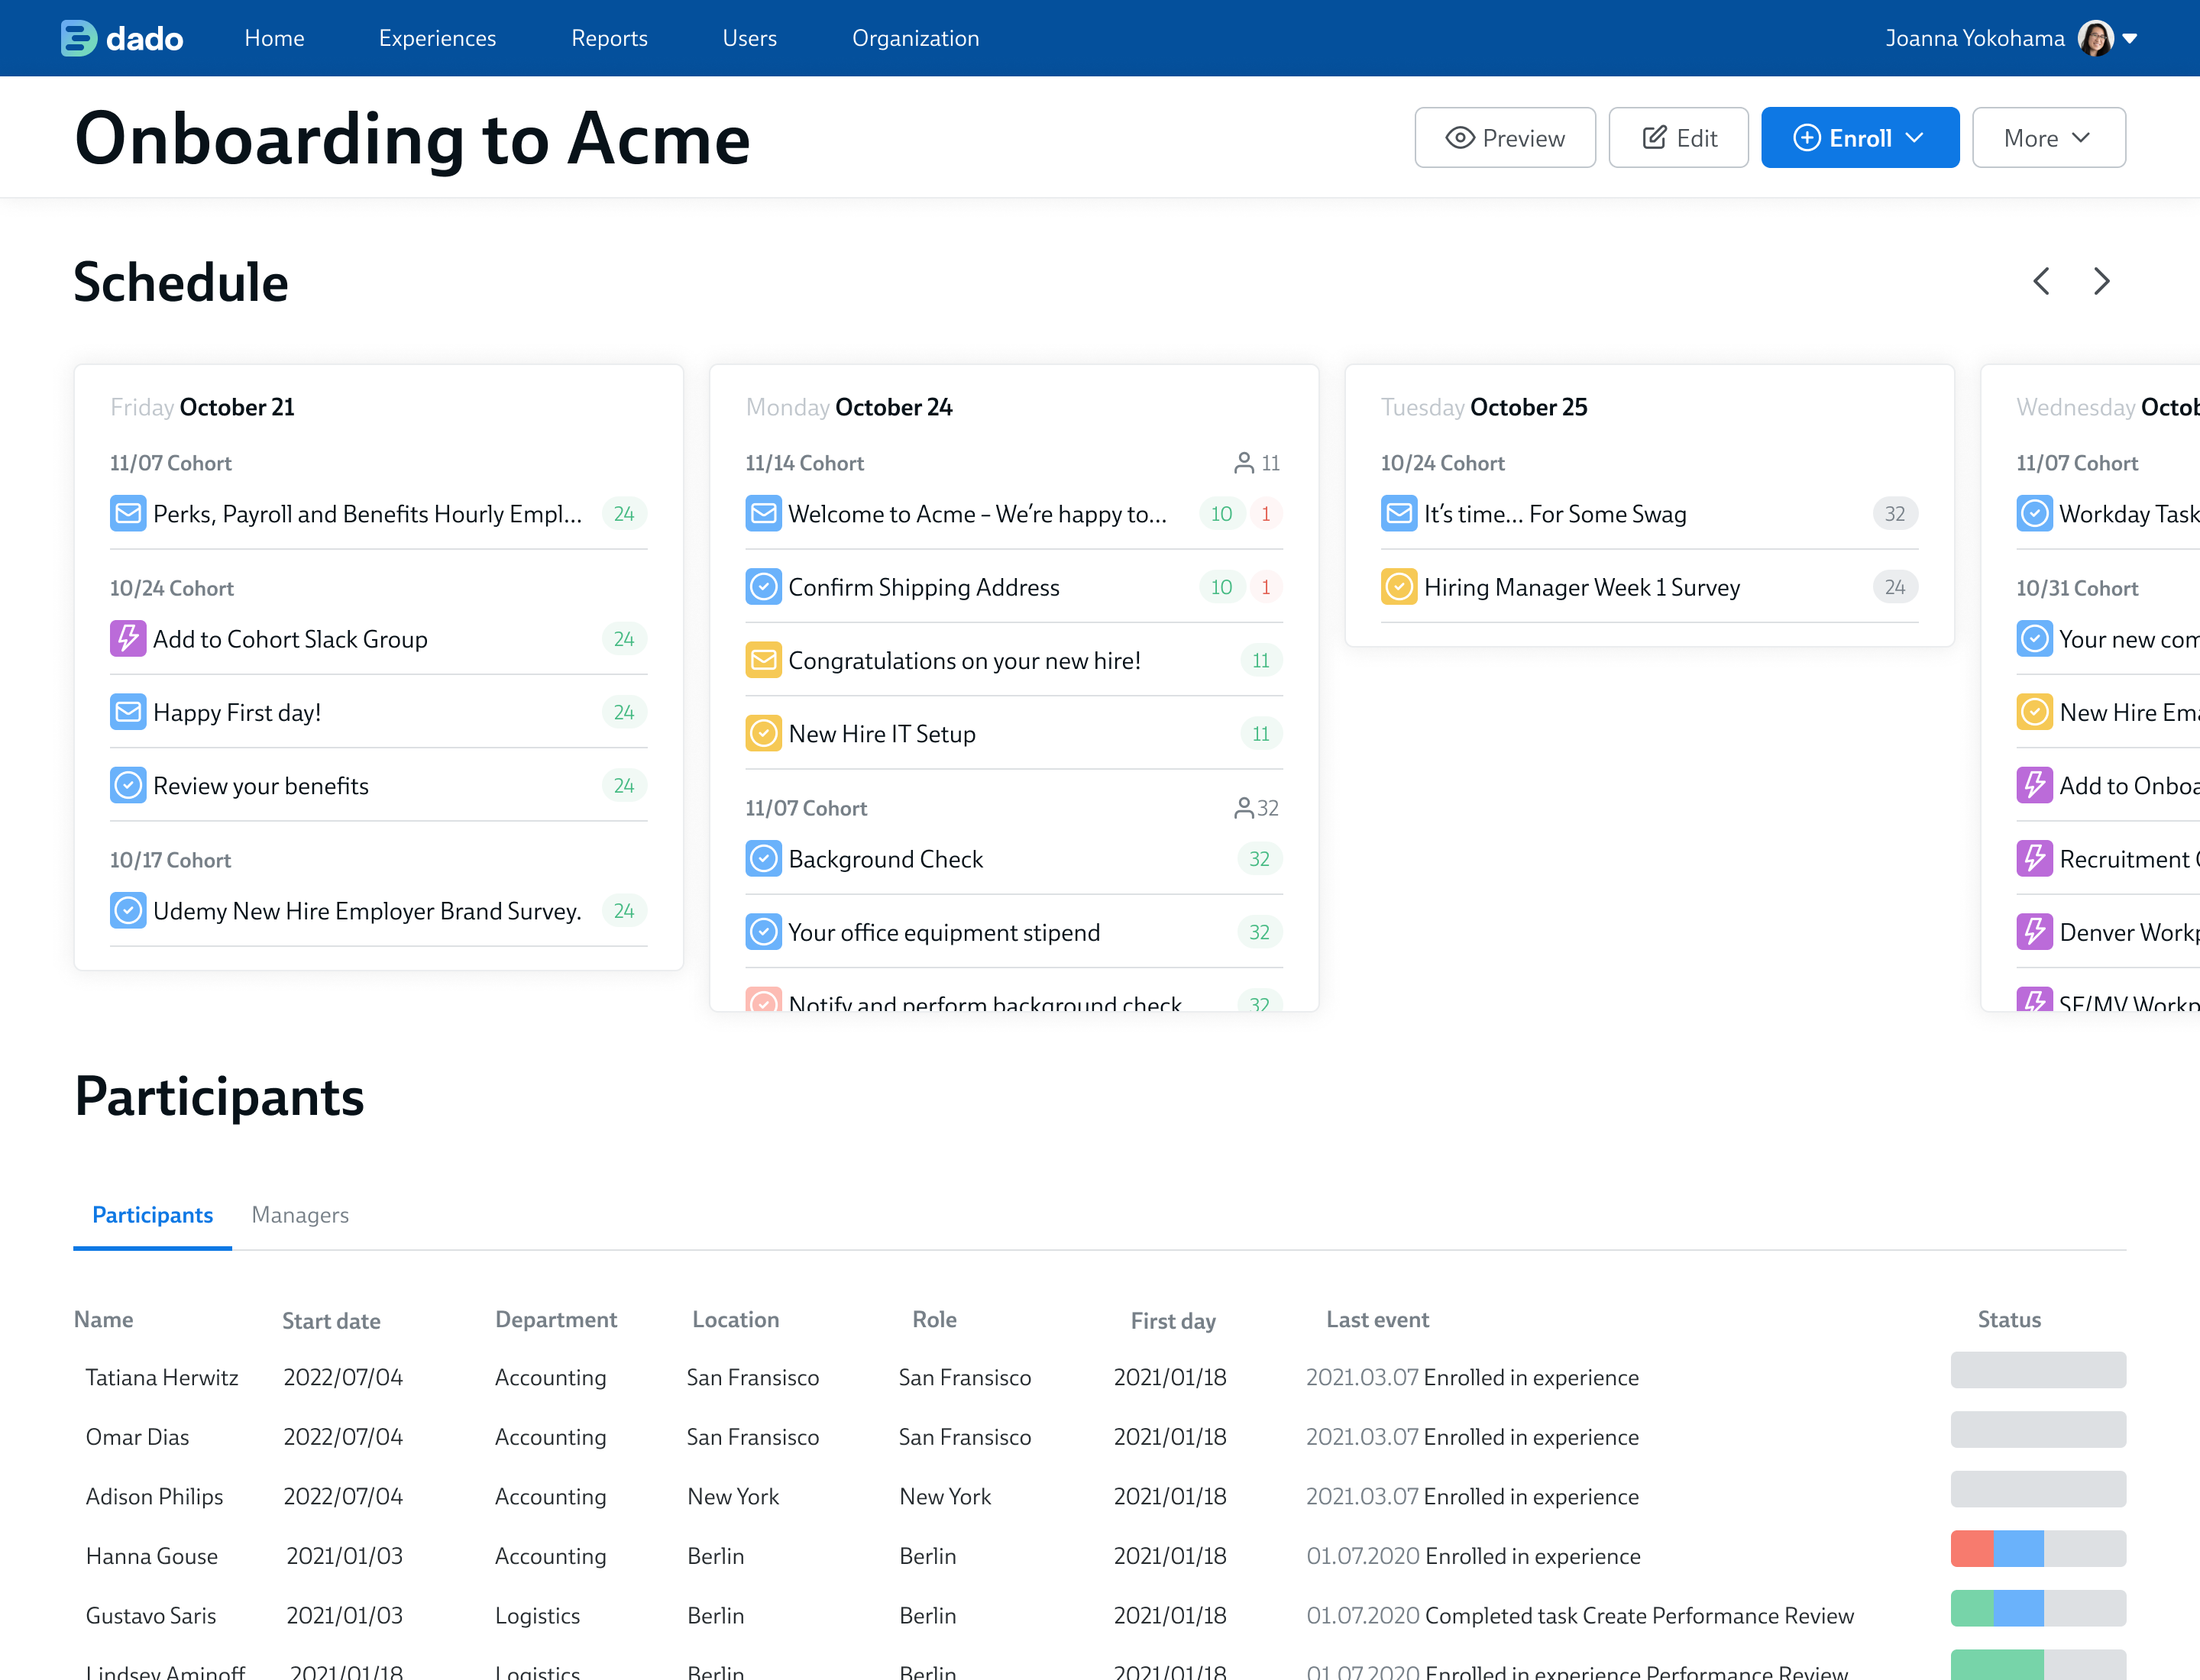Open Tatiana Herwitz participant row
Image resolution: width=2200 pixels, height=1680 pixels.
pyautogui.click(x=162, y=1378)
